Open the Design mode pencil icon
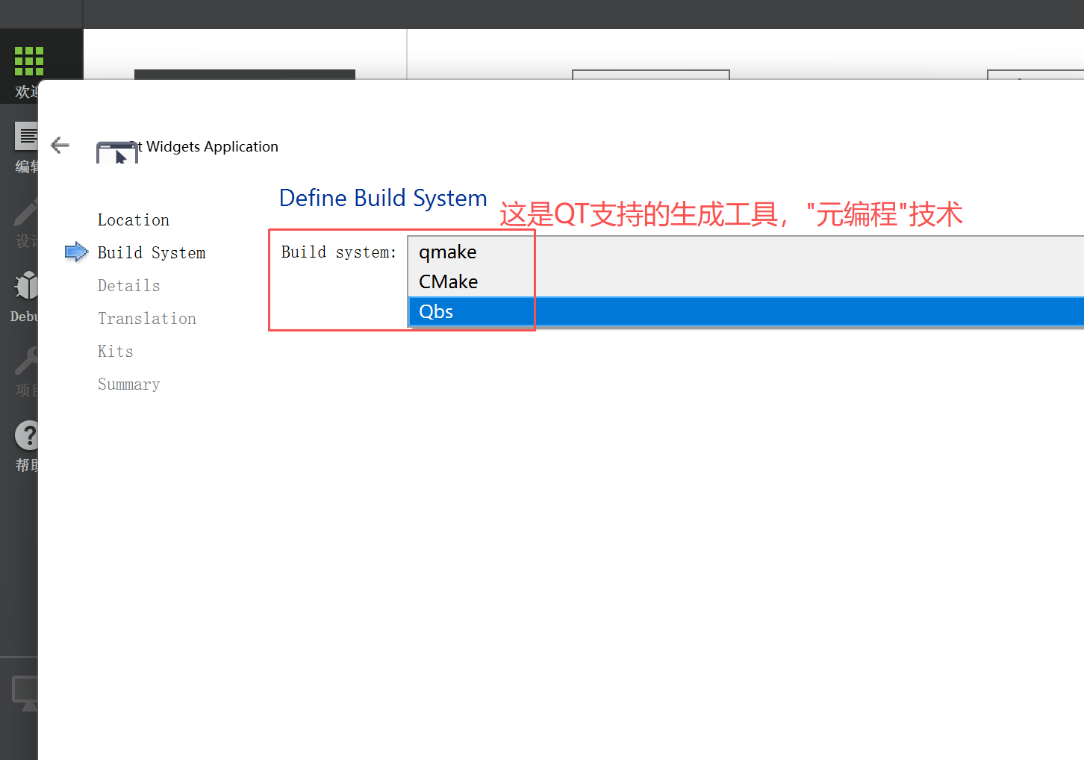 (x=25, y=213)
